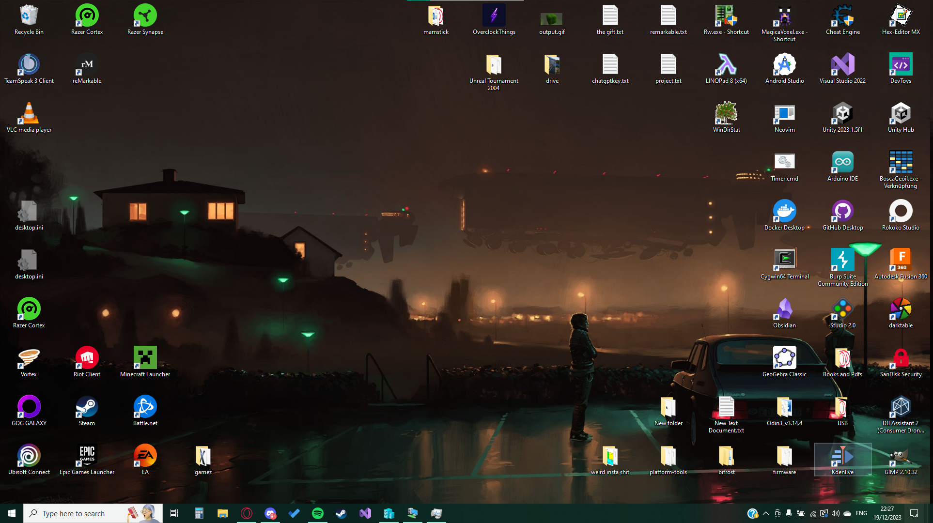Open File Explorer from the taskbar
Image resolution: width=933 pixels, height=523 pixels.
click(223, 513)
